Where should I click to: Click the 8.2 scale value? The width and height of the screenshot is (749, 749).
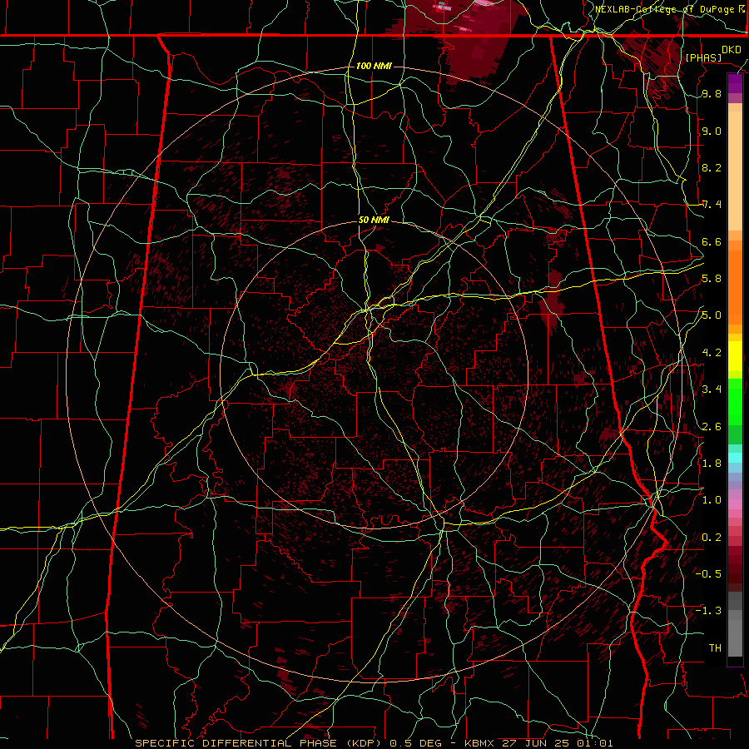coord(712,167)
